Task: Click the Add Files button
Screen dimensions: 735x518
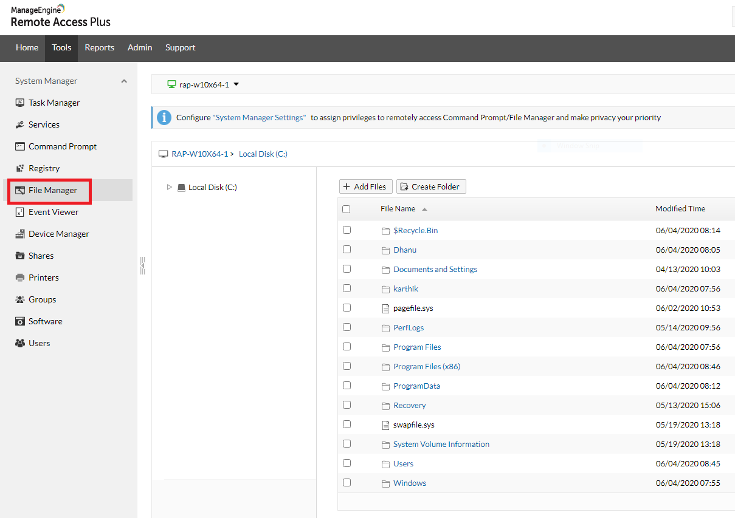Action: pos(365,186)
